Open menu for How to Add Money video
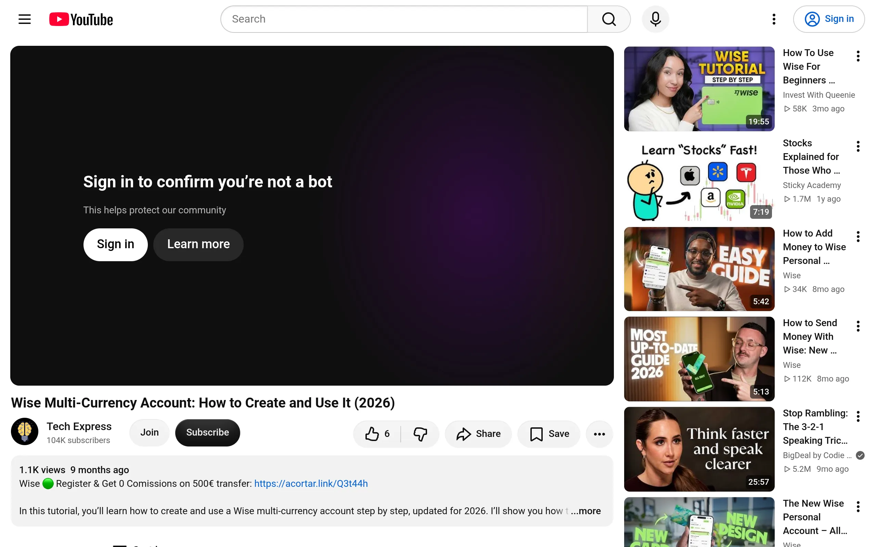Viewport: 876px width, 547px height. point(858,237)
